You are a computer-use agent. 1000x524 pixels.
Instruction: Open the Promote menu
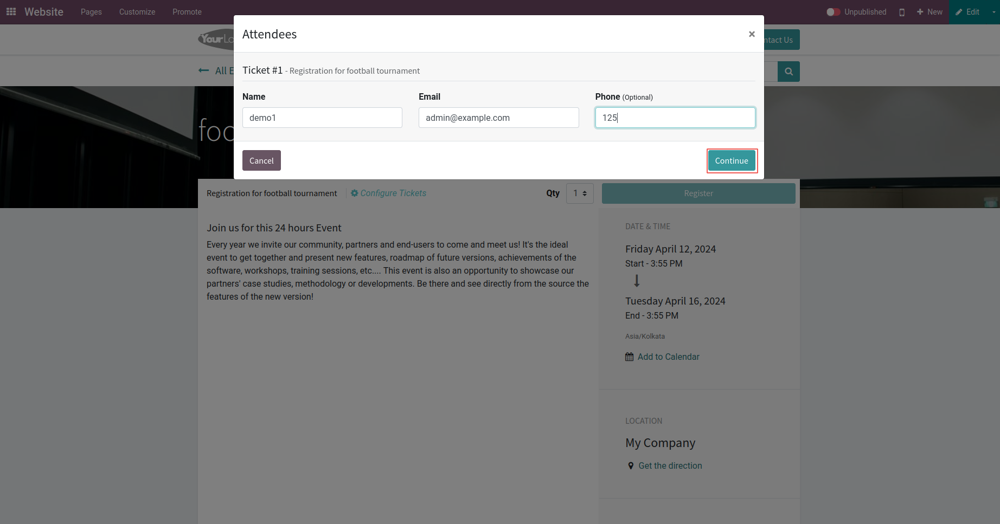187,12
